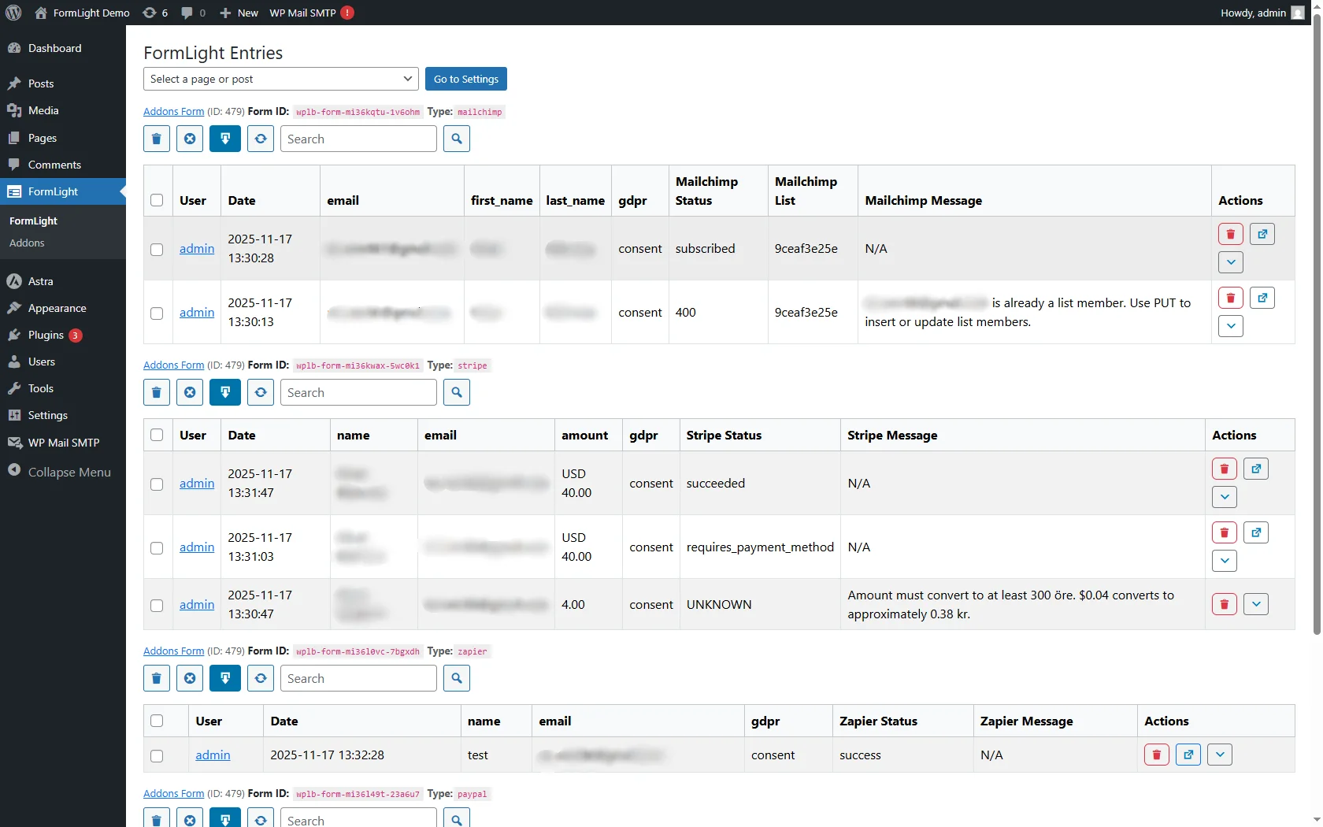This screenshot has height=827, width=1323.
Task: Click the trash icon in Mailchimp form toolbar
Action: point(157,139)
